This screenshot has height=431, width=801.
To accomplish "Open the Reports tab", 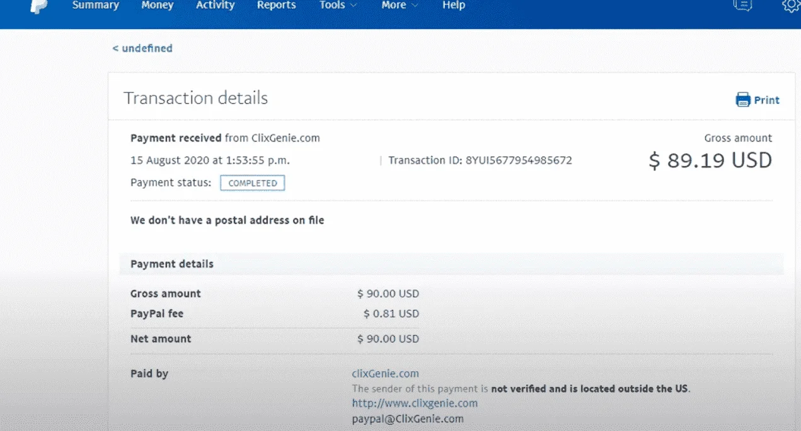I will (276, 5).
